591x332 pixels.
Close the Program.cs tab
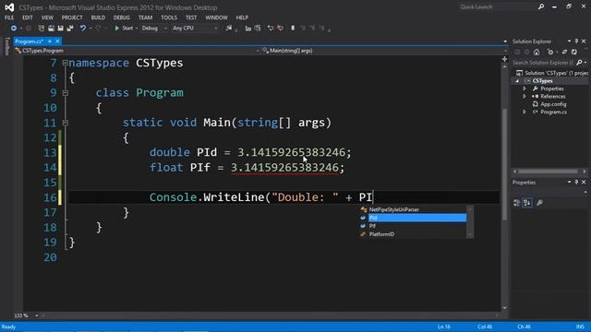[x=57, y=41]
